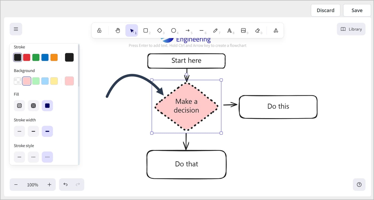Choose light pink background swatch
The width and height of the screenshot is (374, 200).
coord(27,81)
